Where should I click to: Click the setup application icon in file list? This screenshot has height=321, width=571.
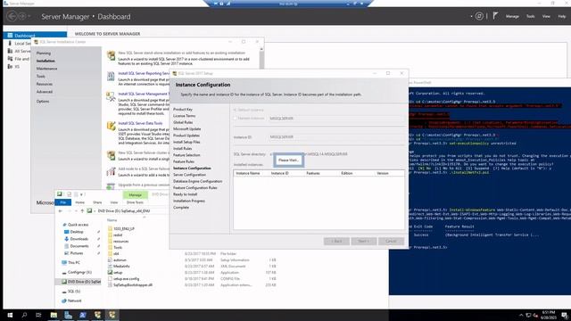(x=110, y=272)
